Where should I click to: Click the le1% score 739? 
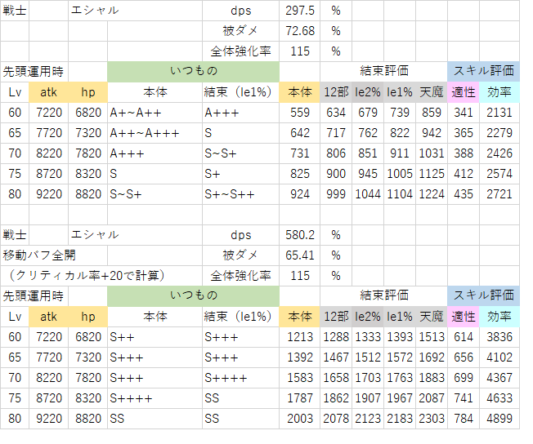point(400,113)
